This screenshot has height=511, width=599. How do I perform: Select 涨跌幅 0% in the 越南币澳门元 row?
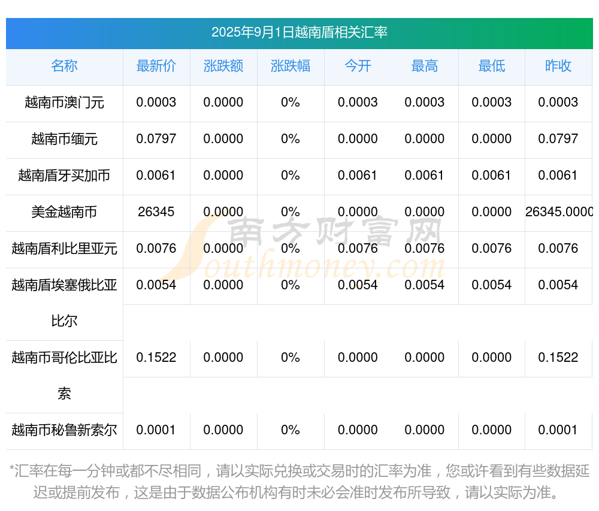pos(291,102)
